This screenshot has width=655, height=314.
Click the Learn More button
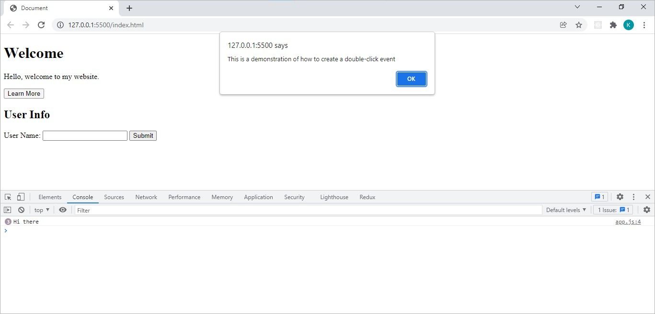24,93
